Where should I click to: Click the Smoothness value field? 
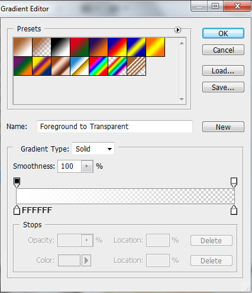click(69, 166)
